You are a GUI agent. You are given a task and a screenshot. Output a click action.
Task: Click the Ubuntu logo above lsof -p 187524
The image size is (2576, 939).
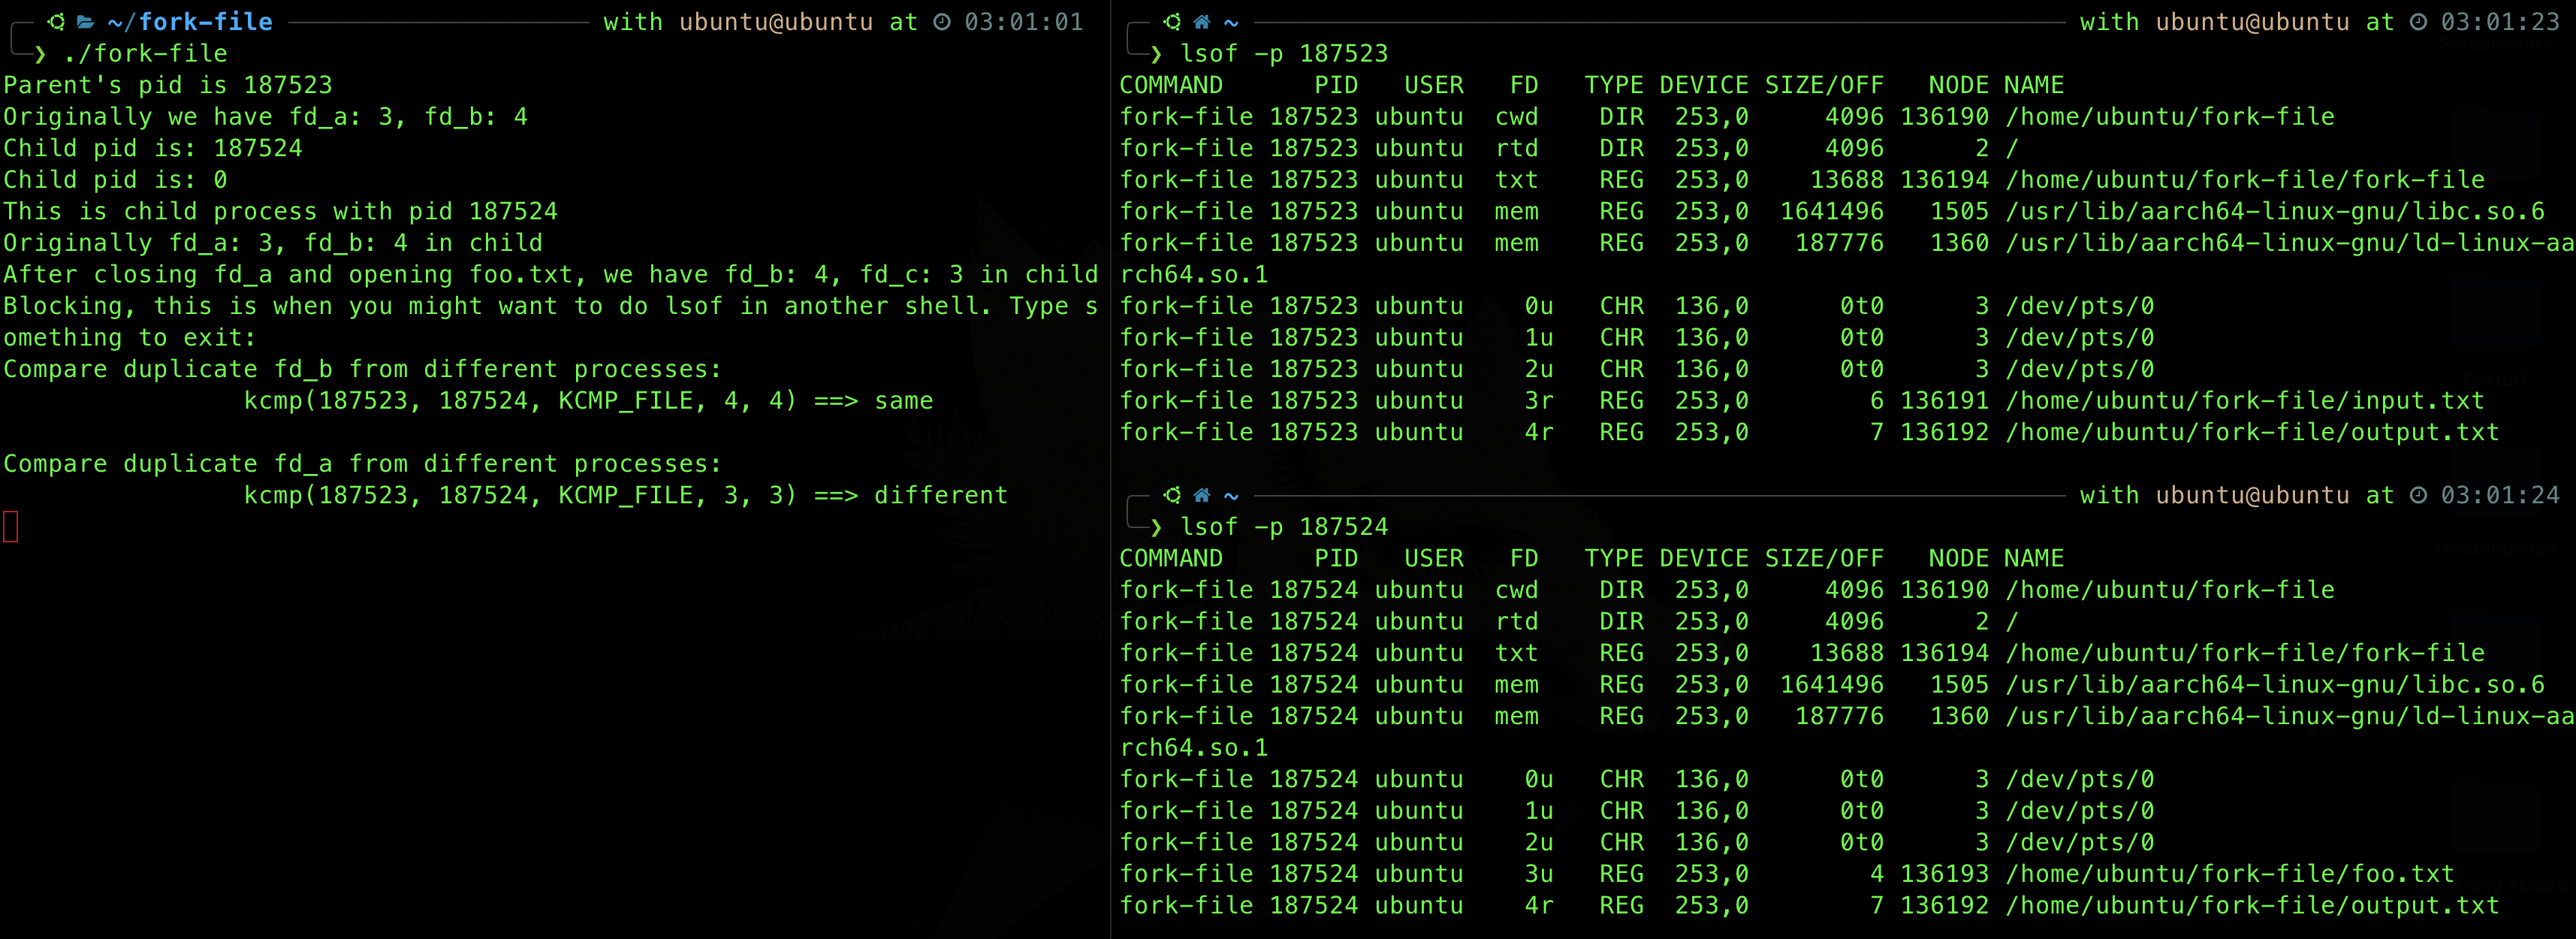tap(1172, 494)
